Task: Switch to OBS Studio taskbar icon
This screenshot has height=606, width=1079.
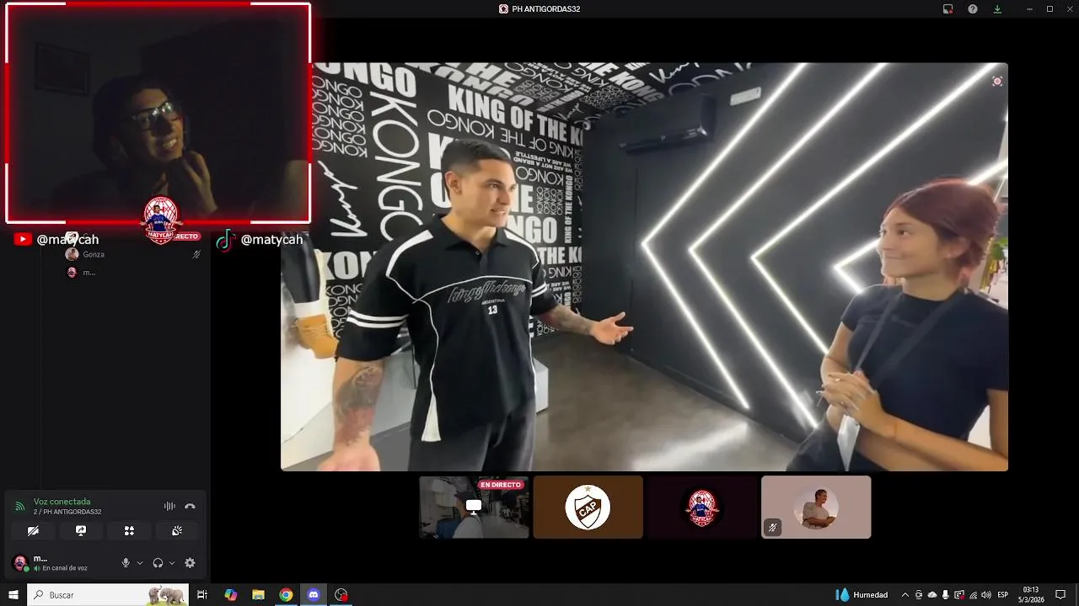Action: click(x=341, y=595)
